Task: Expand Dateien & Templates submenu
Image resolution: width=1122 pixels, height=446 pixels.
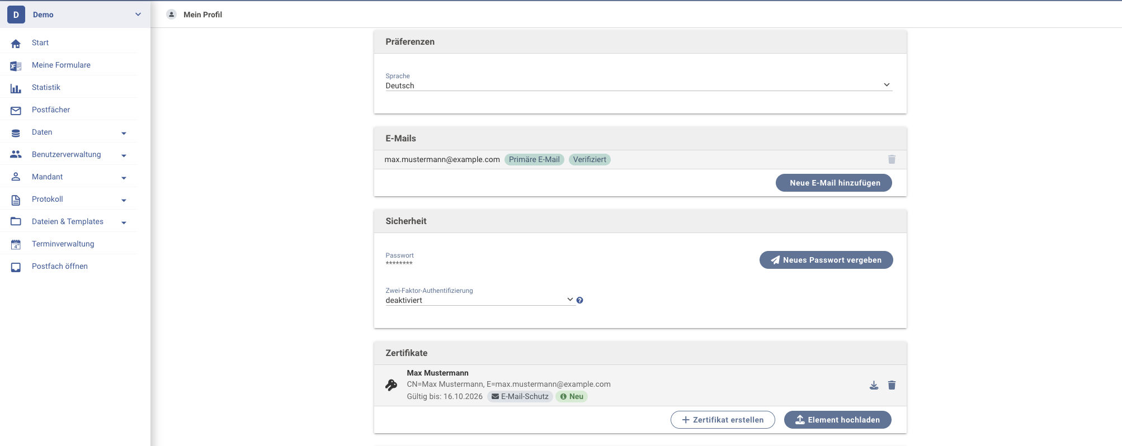Action: coord(124,222)
